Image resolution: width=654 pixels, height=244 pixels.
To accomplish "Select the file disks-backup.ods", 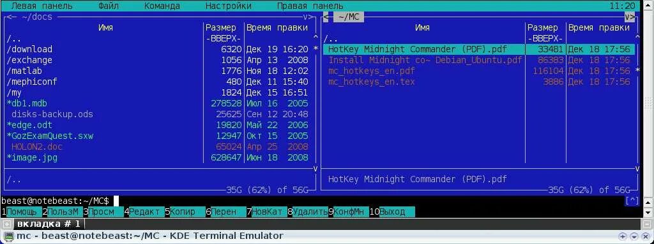I will [158, 114].
